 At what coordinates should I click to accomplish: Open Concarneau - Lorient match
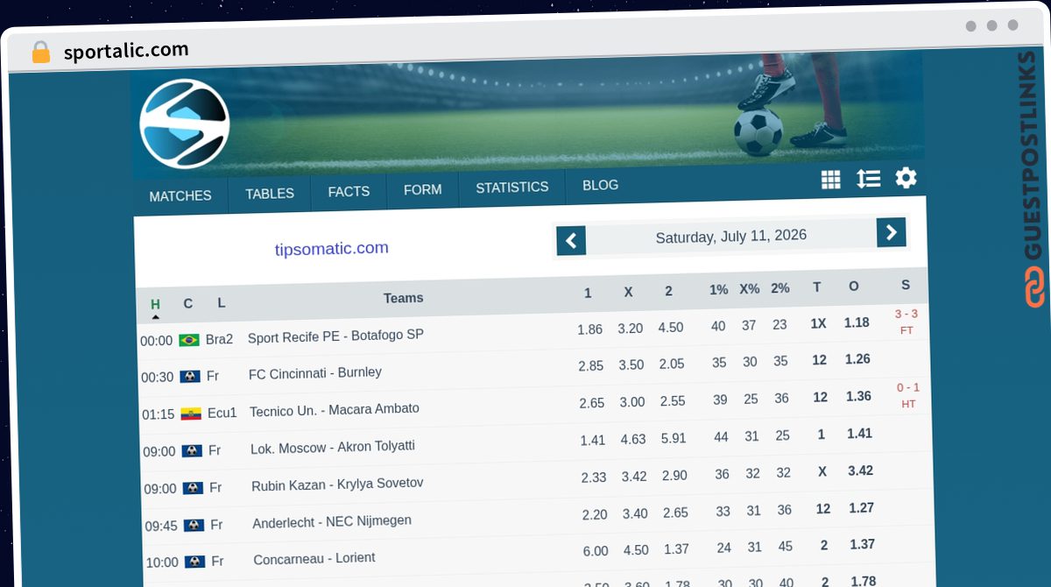coord(314,558)
